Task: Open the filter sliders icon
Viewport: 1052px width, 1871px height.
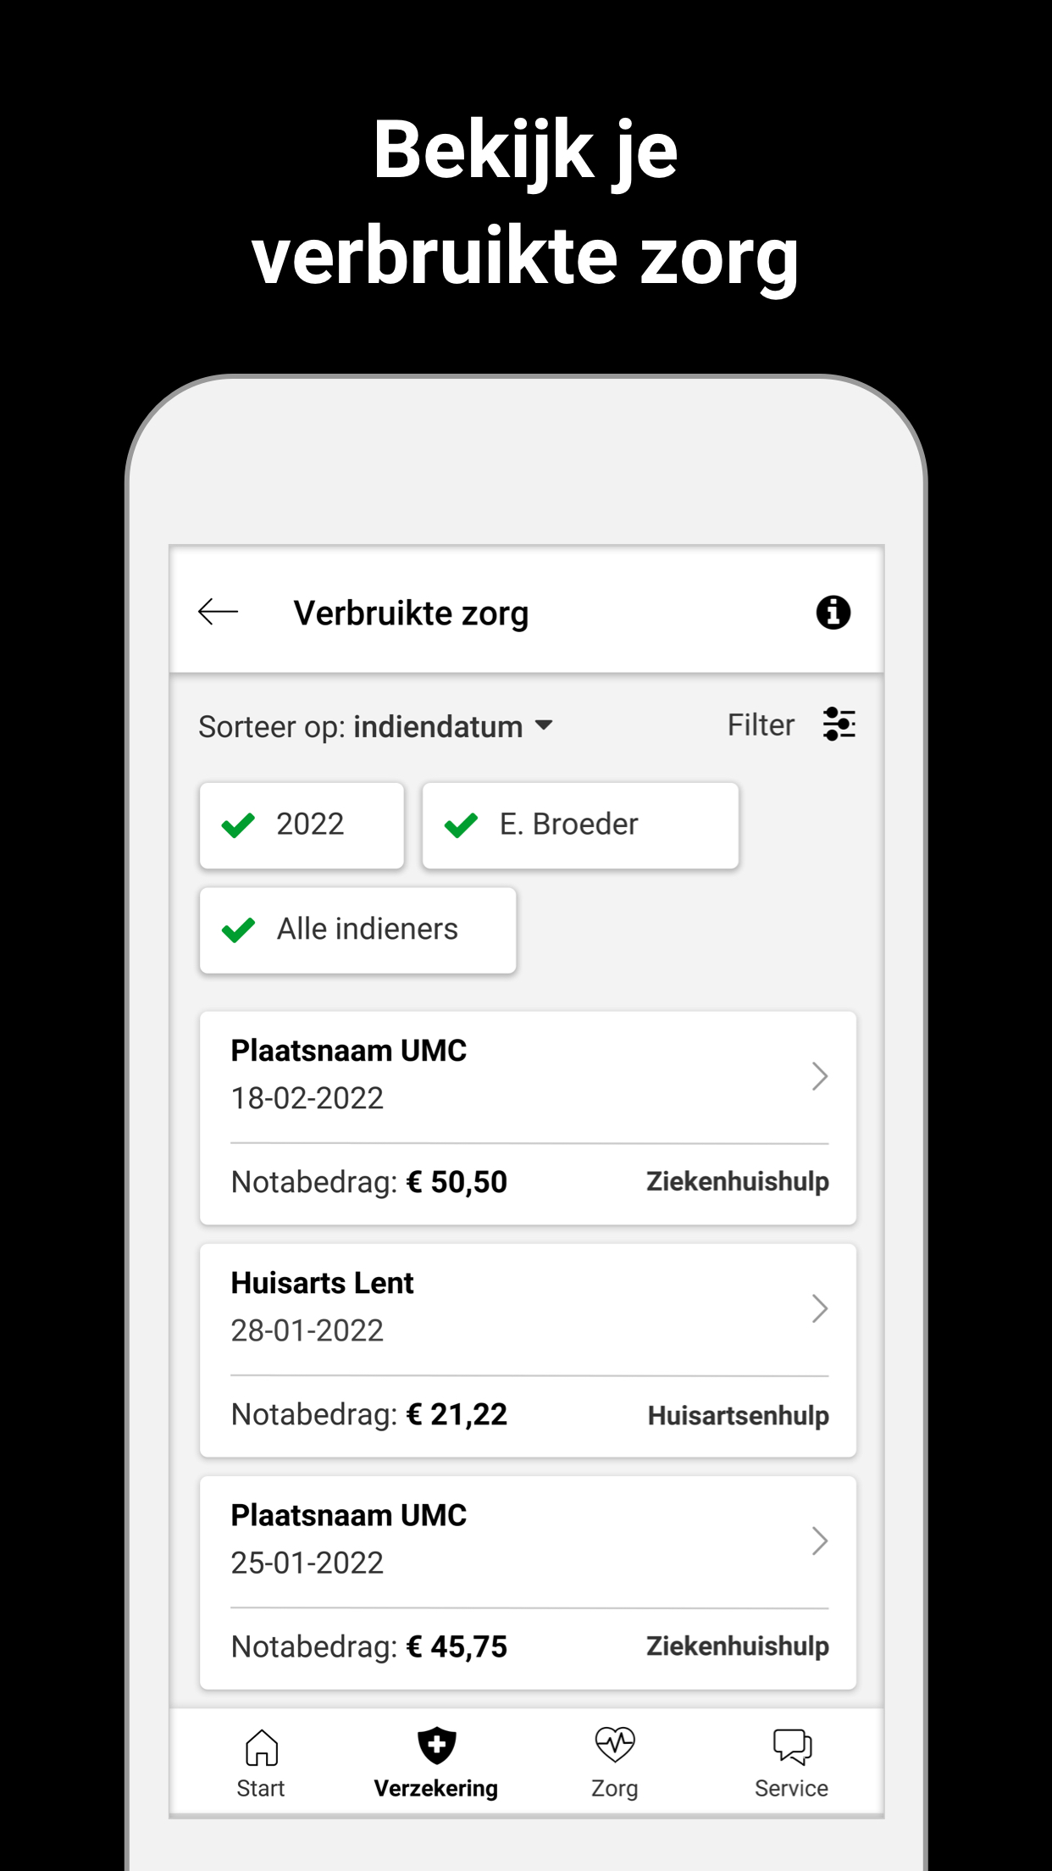Action: 839,725
